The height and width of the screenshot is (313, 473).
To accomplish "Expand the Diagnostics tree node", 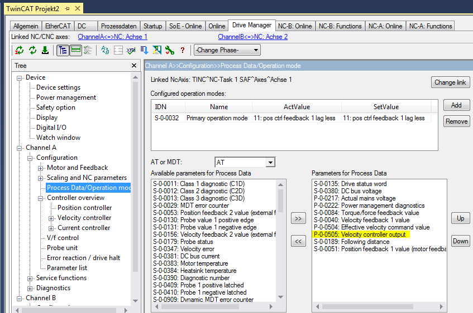I will tap(30, 288).
